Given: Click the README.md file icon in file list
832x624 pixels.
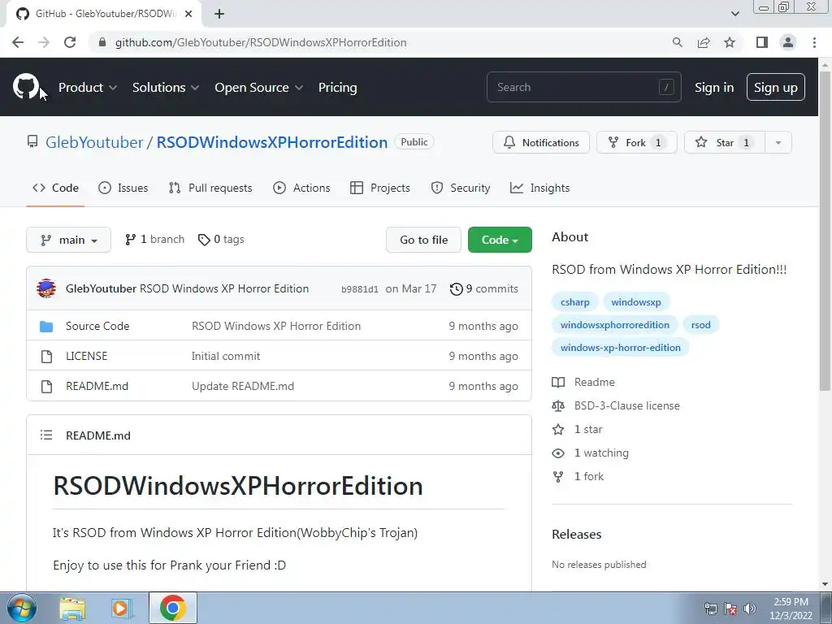Looking at the screenshot, I should (x=46, y=386).
